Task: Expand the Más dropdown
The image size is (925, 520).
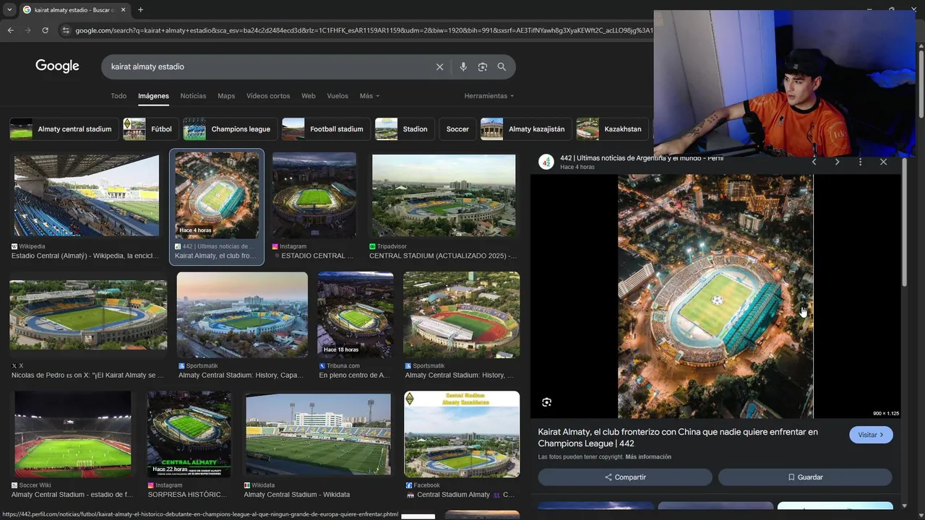Action: [x=369, y=96]
